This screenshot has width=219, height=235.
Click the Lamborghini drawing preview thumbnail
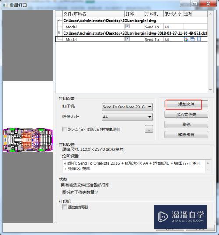coord(28,140)
